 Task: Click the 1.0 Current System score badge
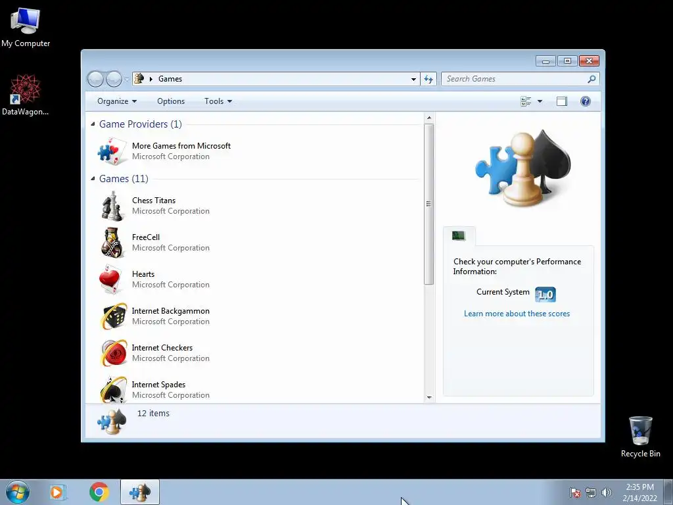545,295
